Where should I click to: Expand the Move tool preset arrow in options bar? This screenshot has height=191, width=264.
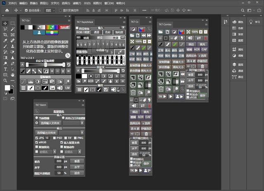click(x=21, y=10)
